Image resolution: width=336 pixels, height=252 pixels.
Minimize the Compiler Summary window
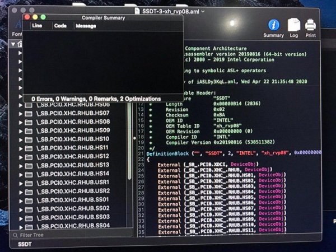point(35,17)
